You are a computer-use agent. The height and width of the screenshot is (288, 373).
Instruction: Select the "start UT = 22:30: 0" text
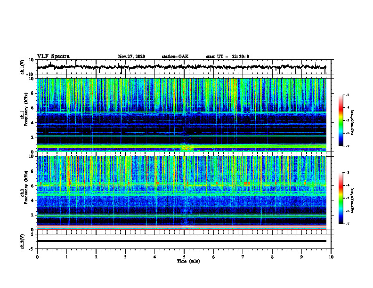tap(227, 56)
